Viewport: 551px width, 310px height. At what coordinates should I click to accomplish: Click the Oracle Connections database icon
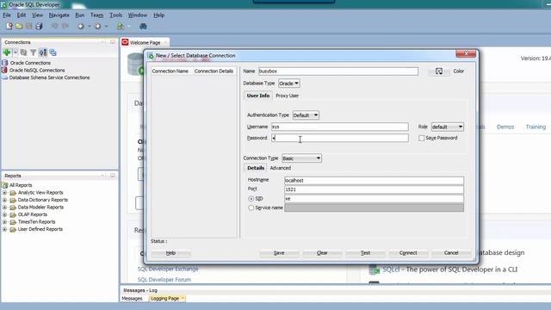[x=5, y=63]
